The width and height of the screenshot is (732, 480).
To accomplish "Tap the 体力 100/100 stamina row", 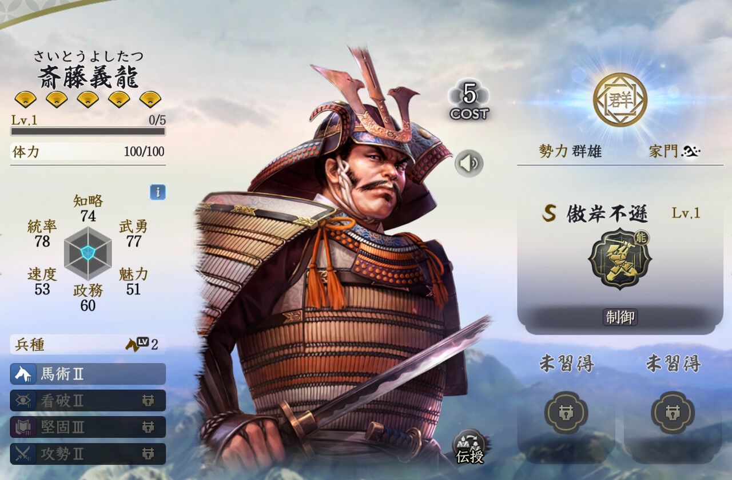I will [x=88, y=152].
